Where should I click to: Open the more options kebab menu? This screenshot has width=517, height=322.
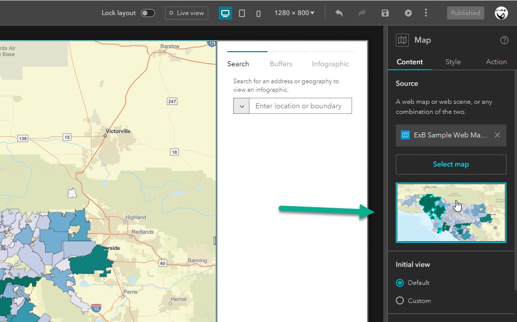[x=426, y=13]
